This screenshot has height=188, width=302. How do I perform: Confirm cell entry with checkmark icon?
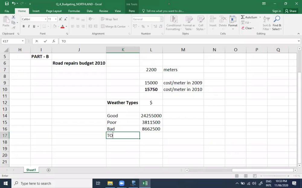(x=45, y=41)
